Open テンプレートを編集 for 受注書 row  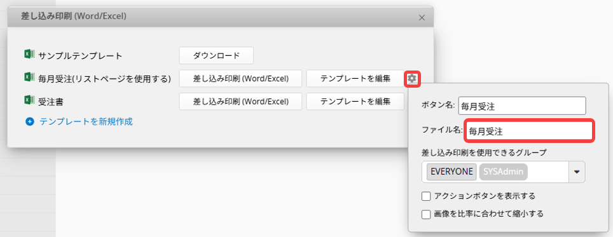point(355,102)
